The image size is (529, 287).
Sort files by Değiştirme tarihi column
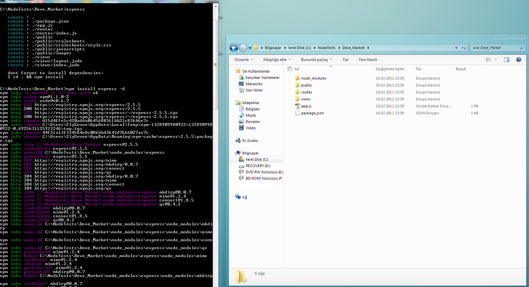(390, 69)
